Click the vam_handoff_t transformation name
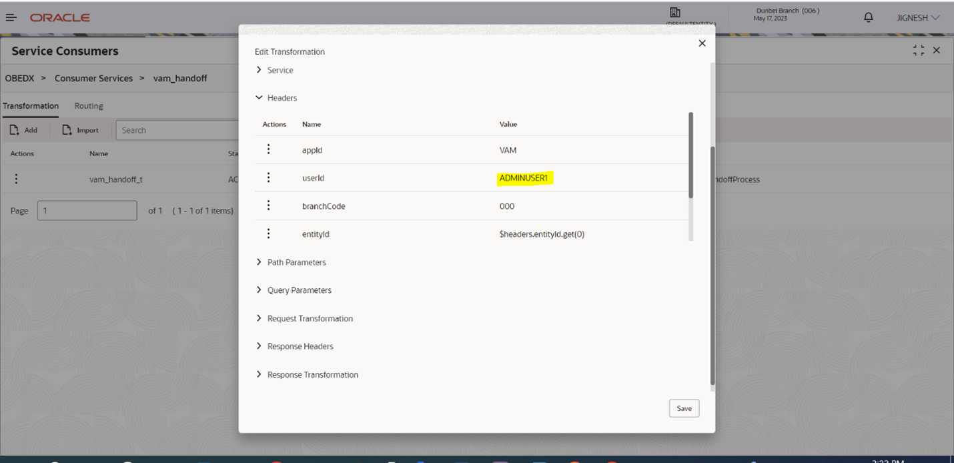 (116, 179)
